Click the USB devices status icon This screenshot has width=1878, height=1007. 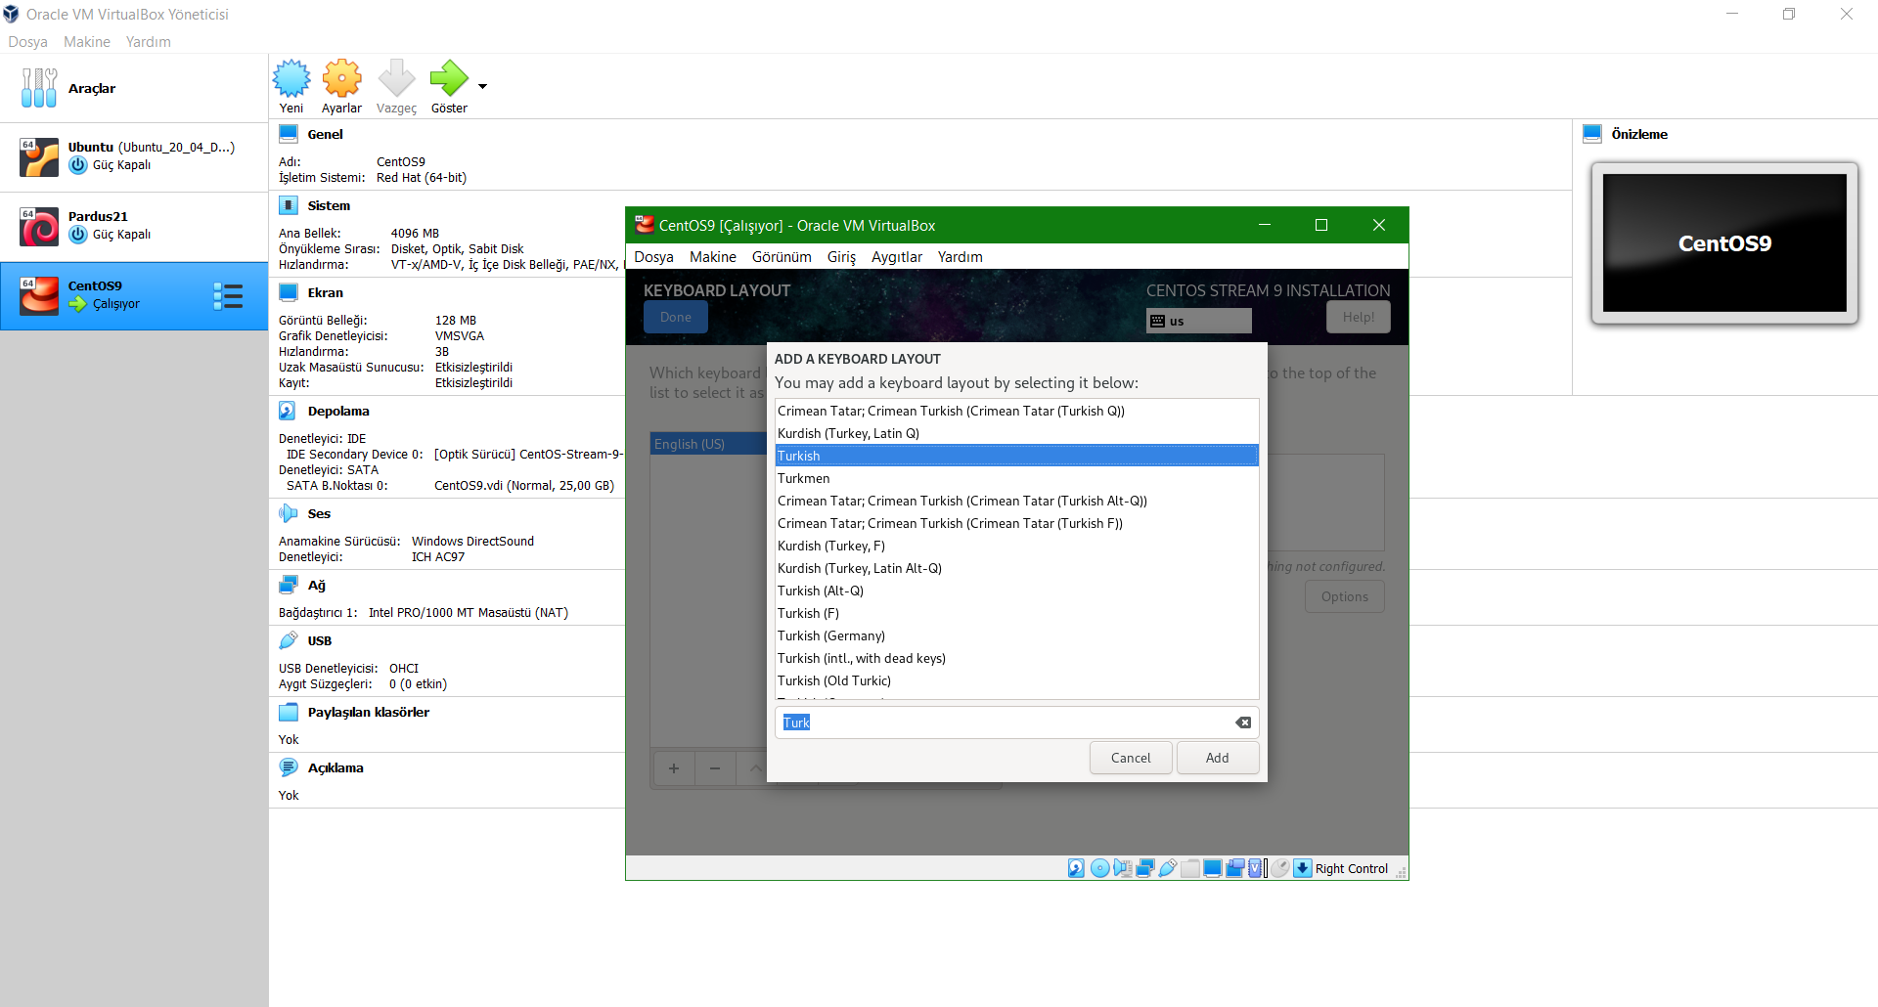coord(1168,868)
